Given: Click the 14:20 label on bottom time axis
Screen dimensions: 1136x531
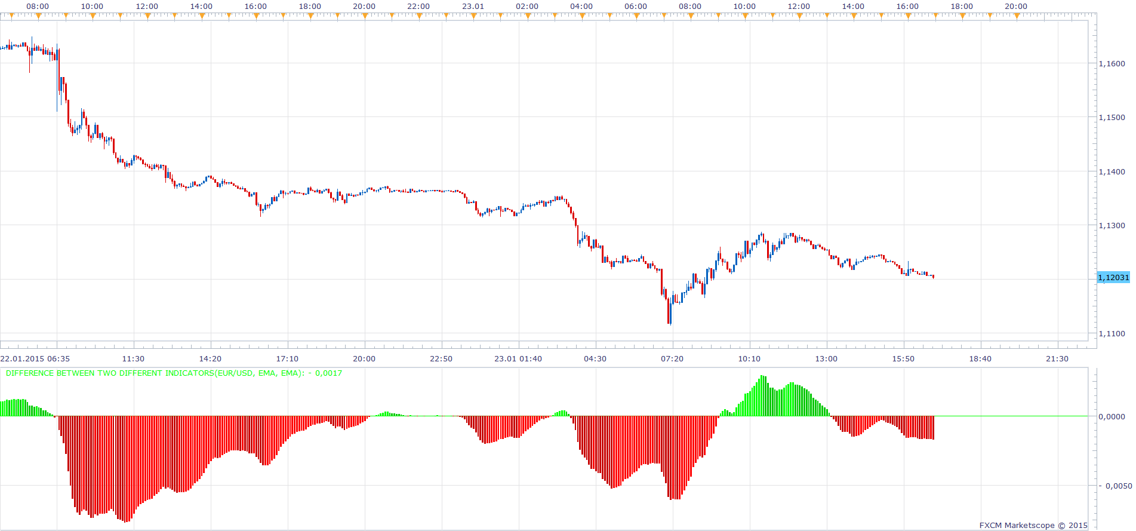Looking at the screenshot, I should [210, 359].
